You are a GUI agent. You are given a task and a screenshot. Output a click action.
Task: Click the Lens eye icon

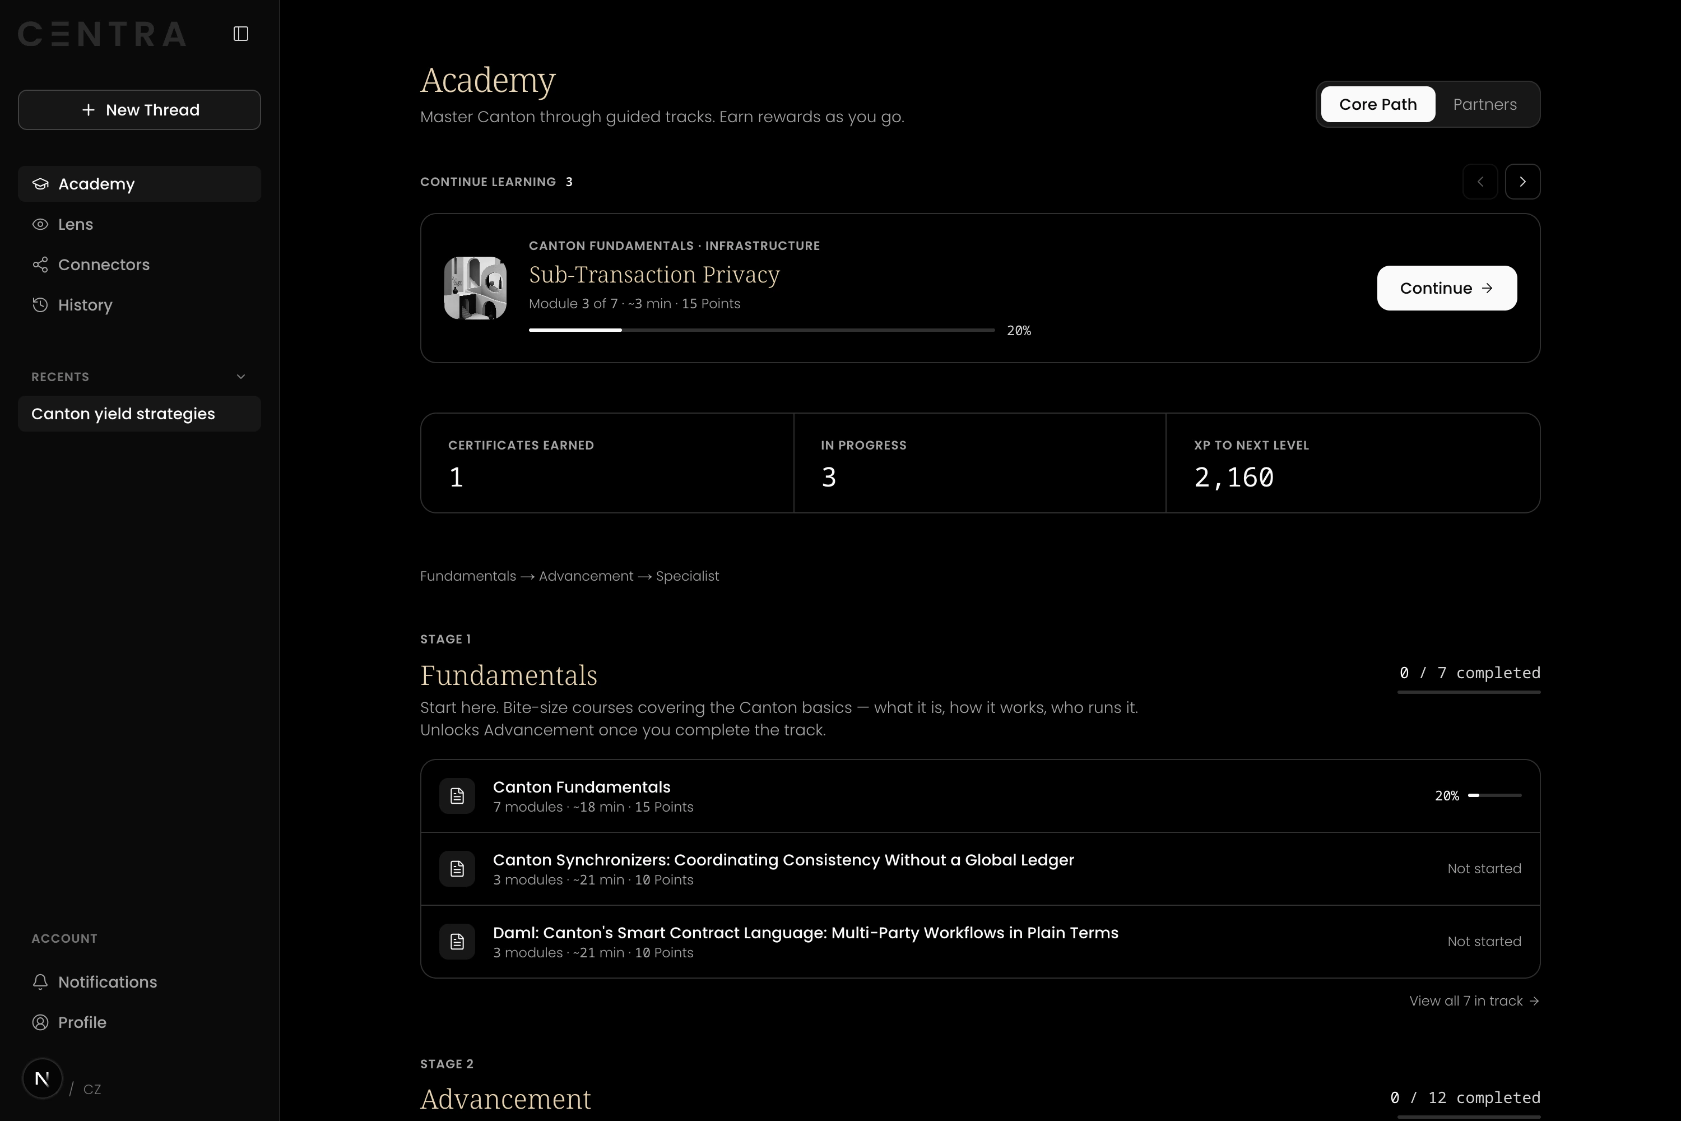click(x=41, y=224)
